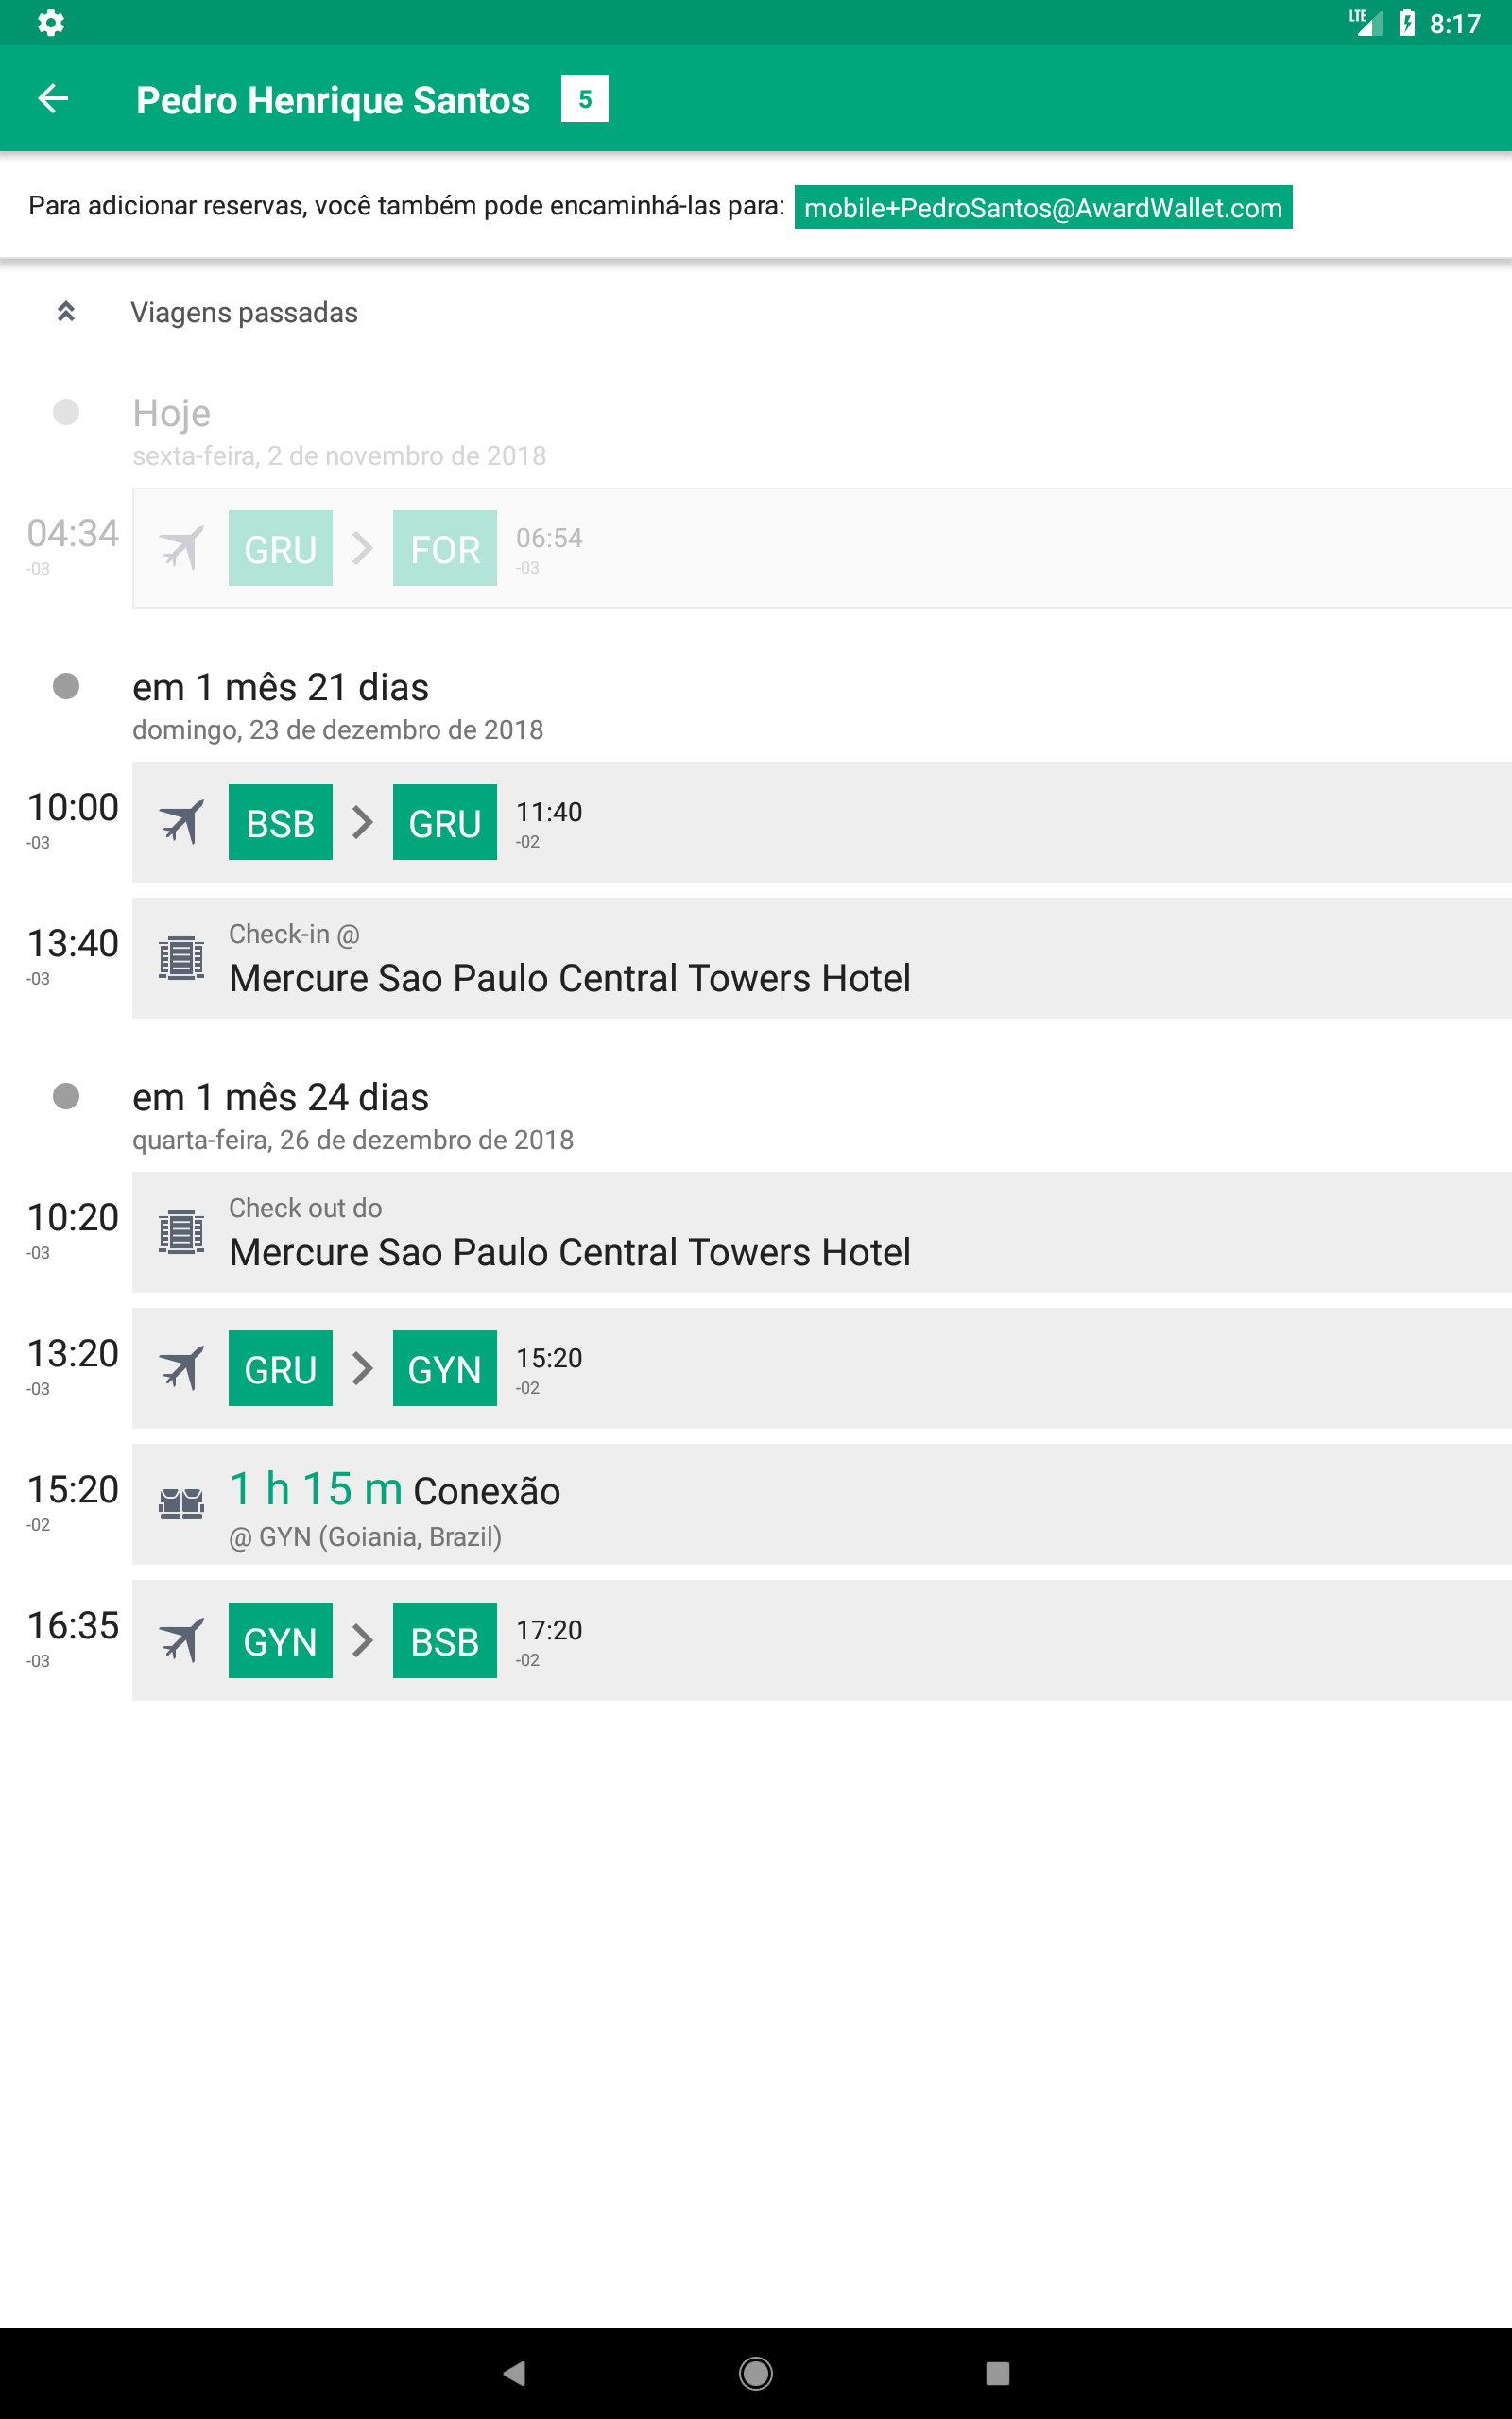1512x2419 pixels.
Task: Tap the BSB departure airport badge
Action: click(x=280, y=822)
